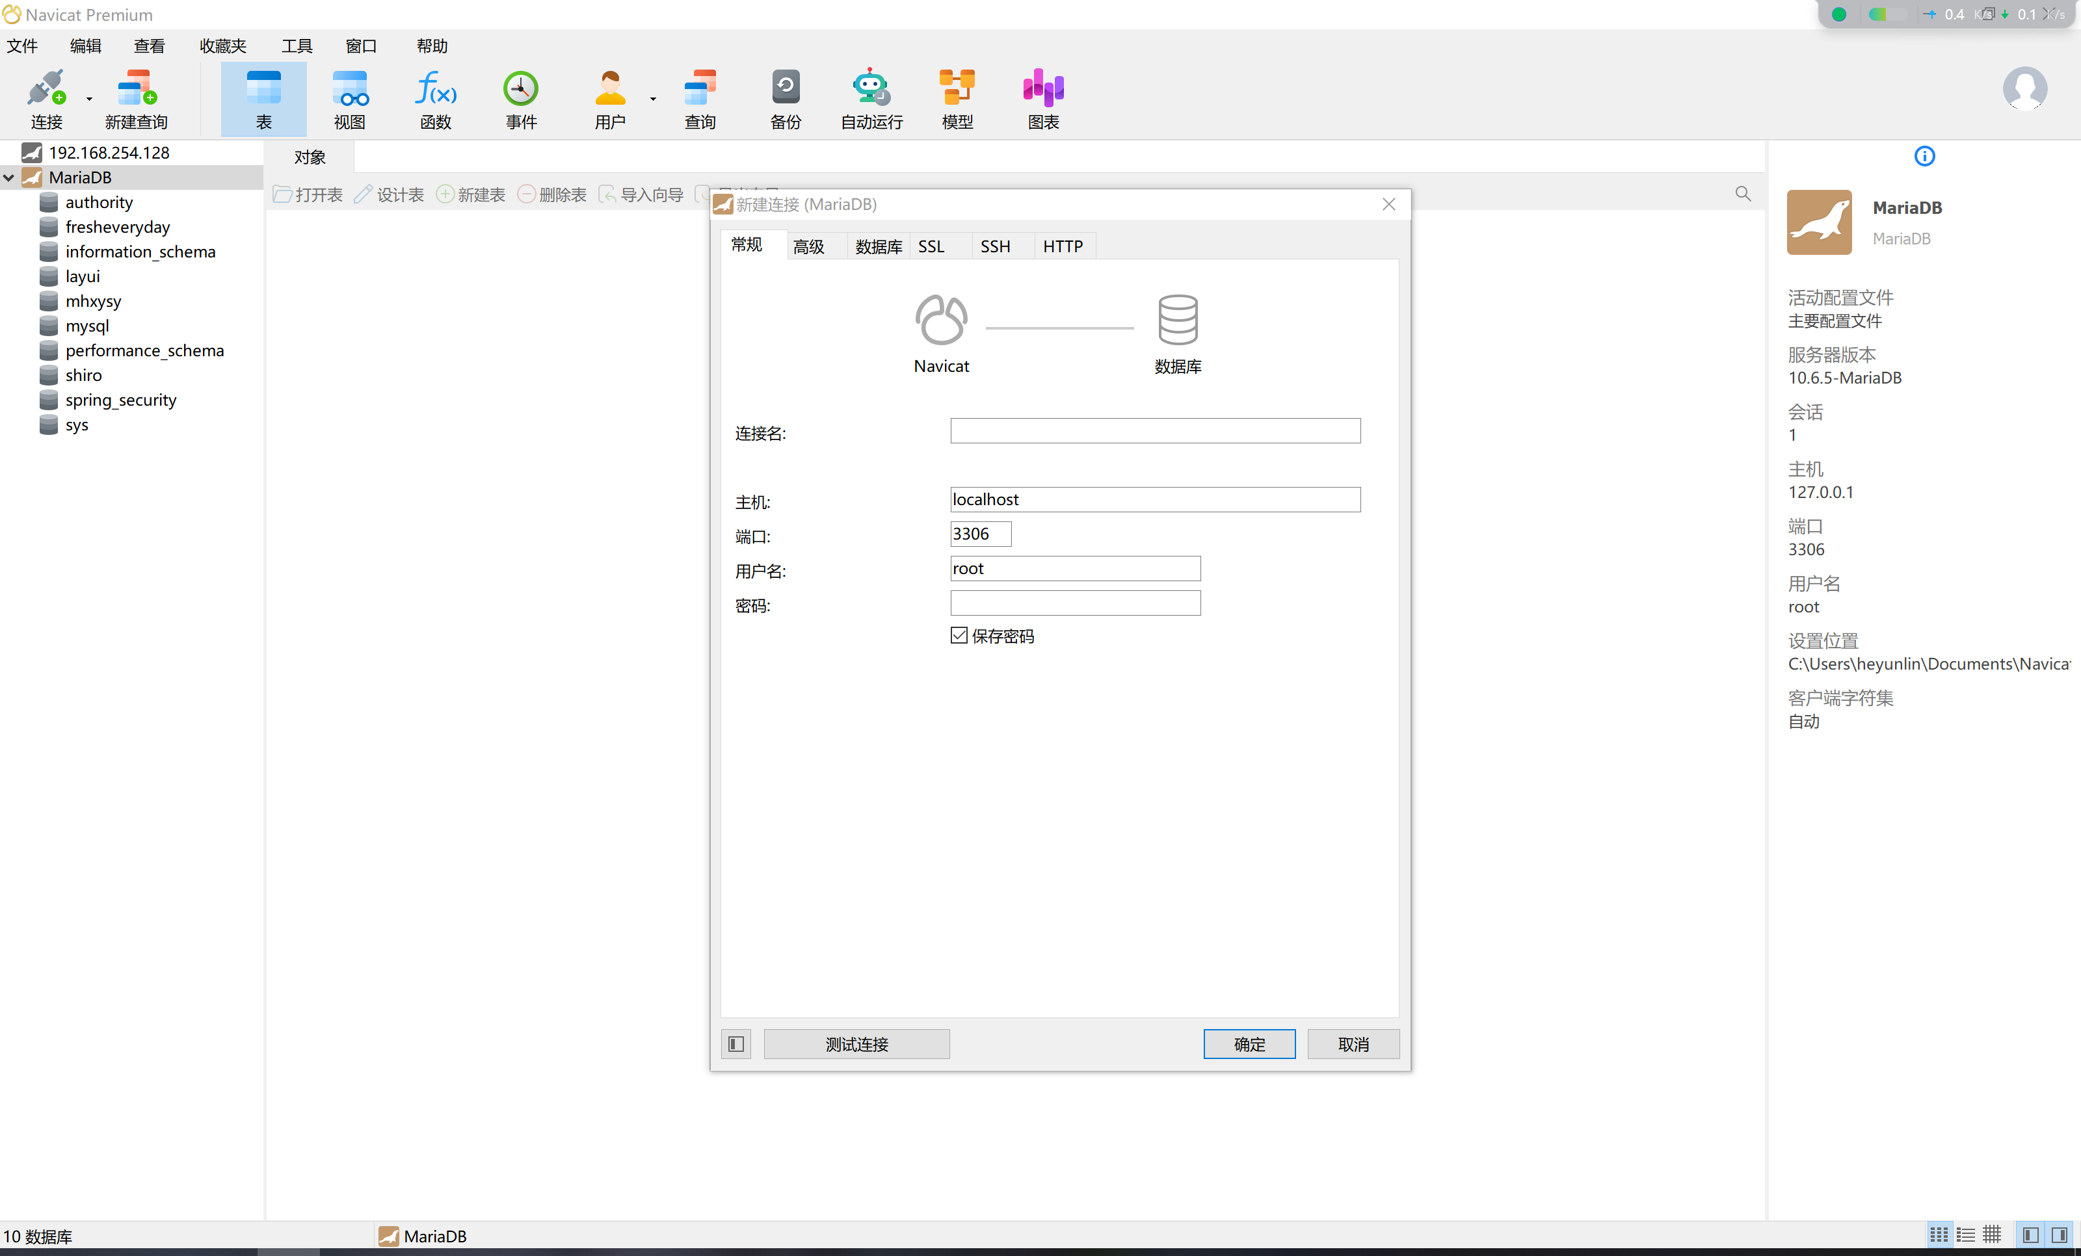Screen dimensions: 2081x1256
Task: Click 导入向导 import wizard button
Action: pyautogui.click(x=641, y=195)
